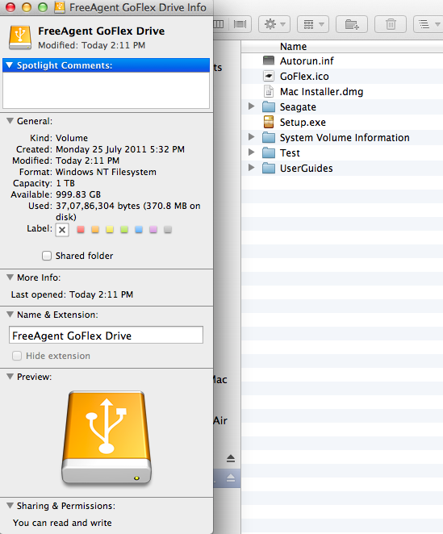Click the drive icon in the Info window title bar
Image resolution: width=443 pixels, height=534 pixels.
tap(60, 7)
